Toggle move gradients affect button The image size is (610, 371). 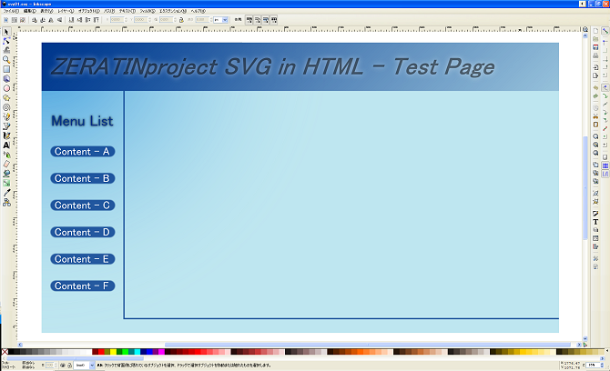click(266, 20)
